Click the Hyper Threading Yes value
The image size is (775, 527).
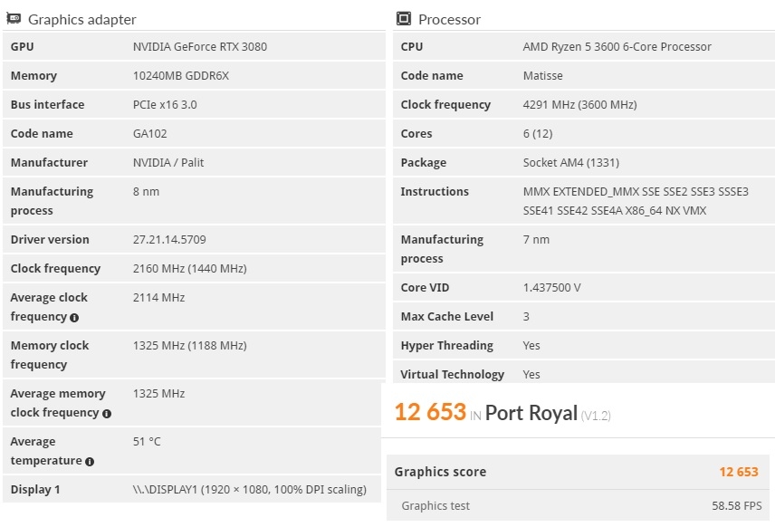[531, 345]
